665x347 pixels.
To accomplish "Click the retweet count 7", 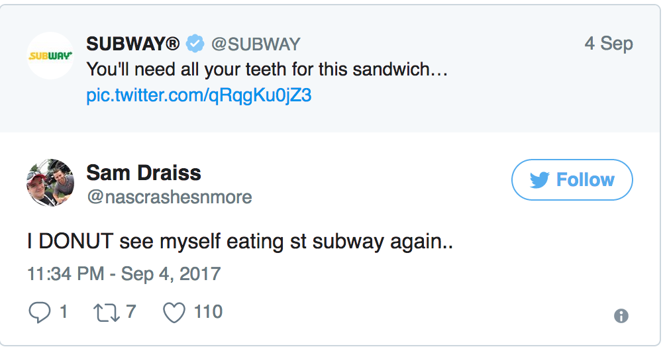I will point(130,312).
